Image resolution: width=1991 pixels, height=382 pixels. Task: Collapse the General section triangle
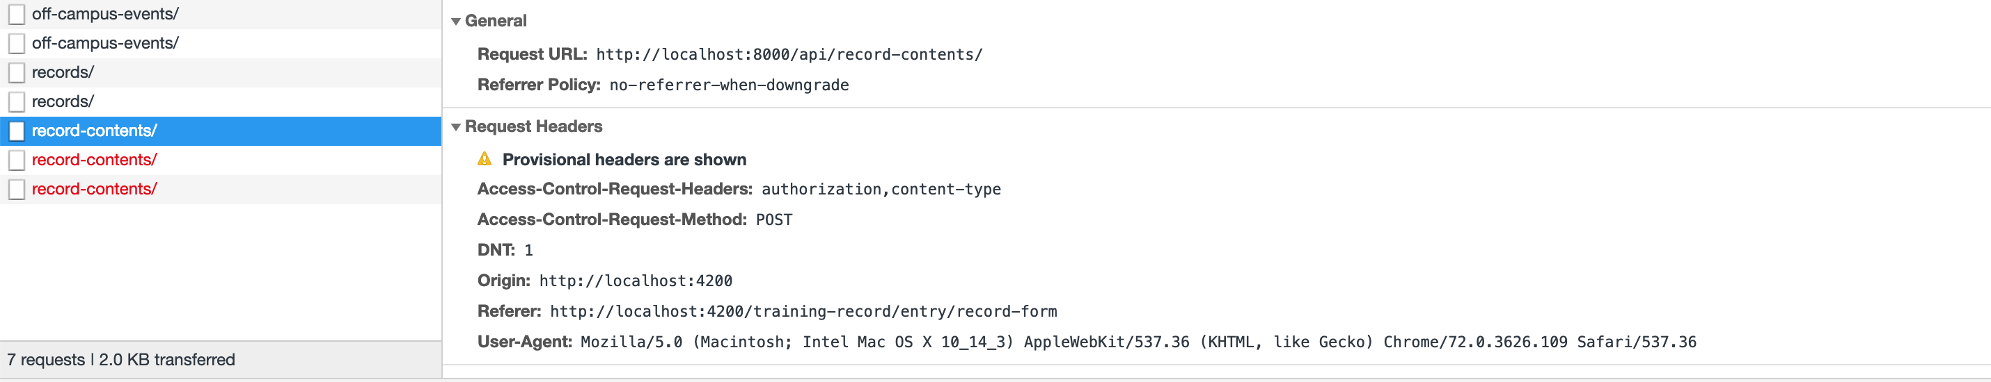point(456,22)
